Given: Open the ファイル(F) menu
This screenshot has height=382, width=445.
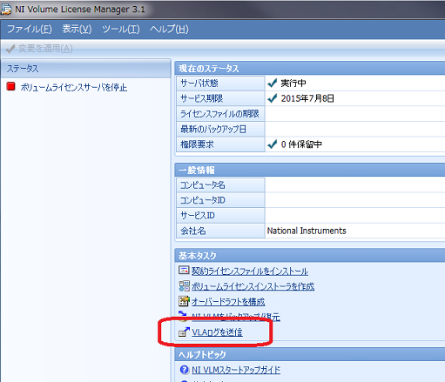Looking at the screenshot, I should 30,29.
